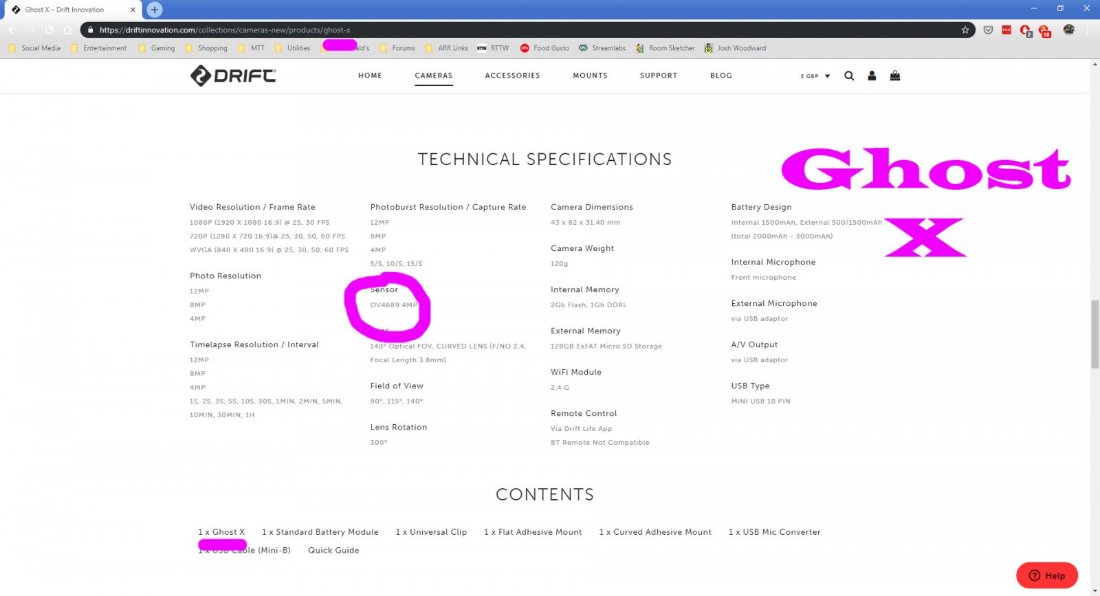Open the Social Media bookmarks folder

34,48
